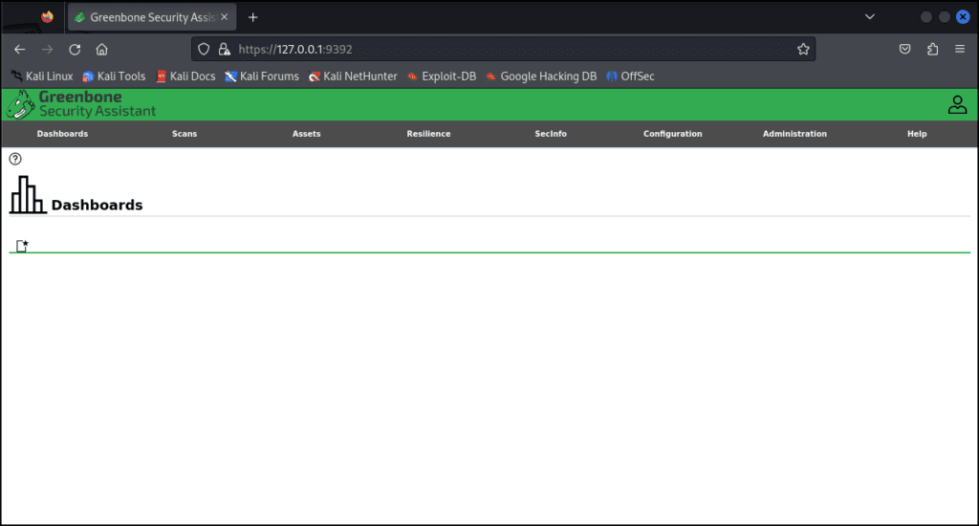Open the Firefox hamburger menu

coord(960,49)
